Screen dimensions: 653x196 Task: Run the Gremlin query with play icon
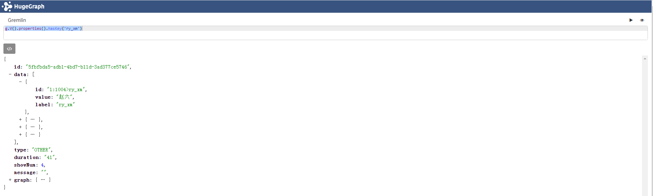pyautogui.click(x=631, y=20)
